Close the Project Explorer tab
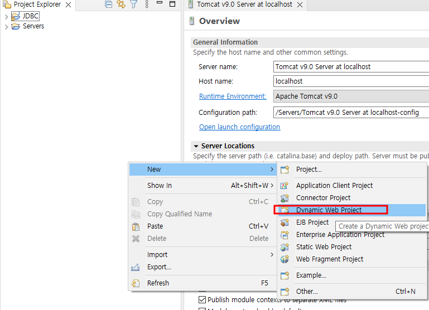 69,4
